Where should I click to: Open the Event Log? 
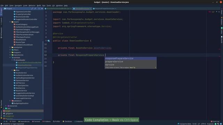215,122
